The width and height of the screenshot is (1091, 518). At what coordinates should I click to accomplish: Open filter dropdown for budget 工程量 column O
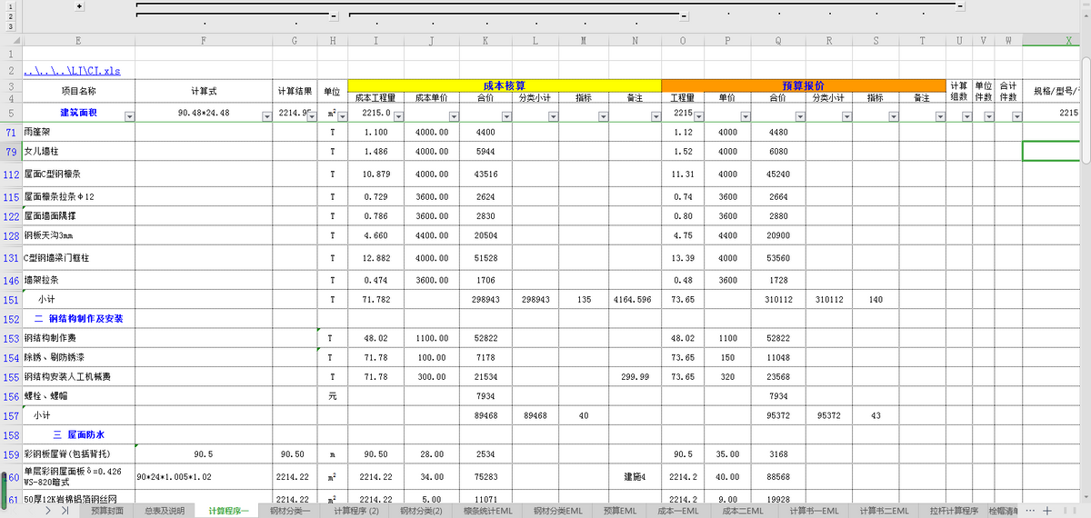pos(700,115)
